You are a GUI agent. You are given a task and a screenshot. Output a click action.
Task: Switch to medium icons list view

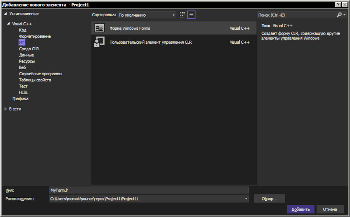pos(191,15)
